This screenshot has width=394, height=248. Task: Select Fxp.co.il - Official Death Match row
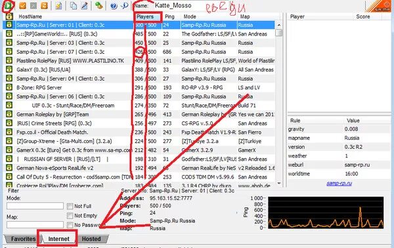(139, 133)
